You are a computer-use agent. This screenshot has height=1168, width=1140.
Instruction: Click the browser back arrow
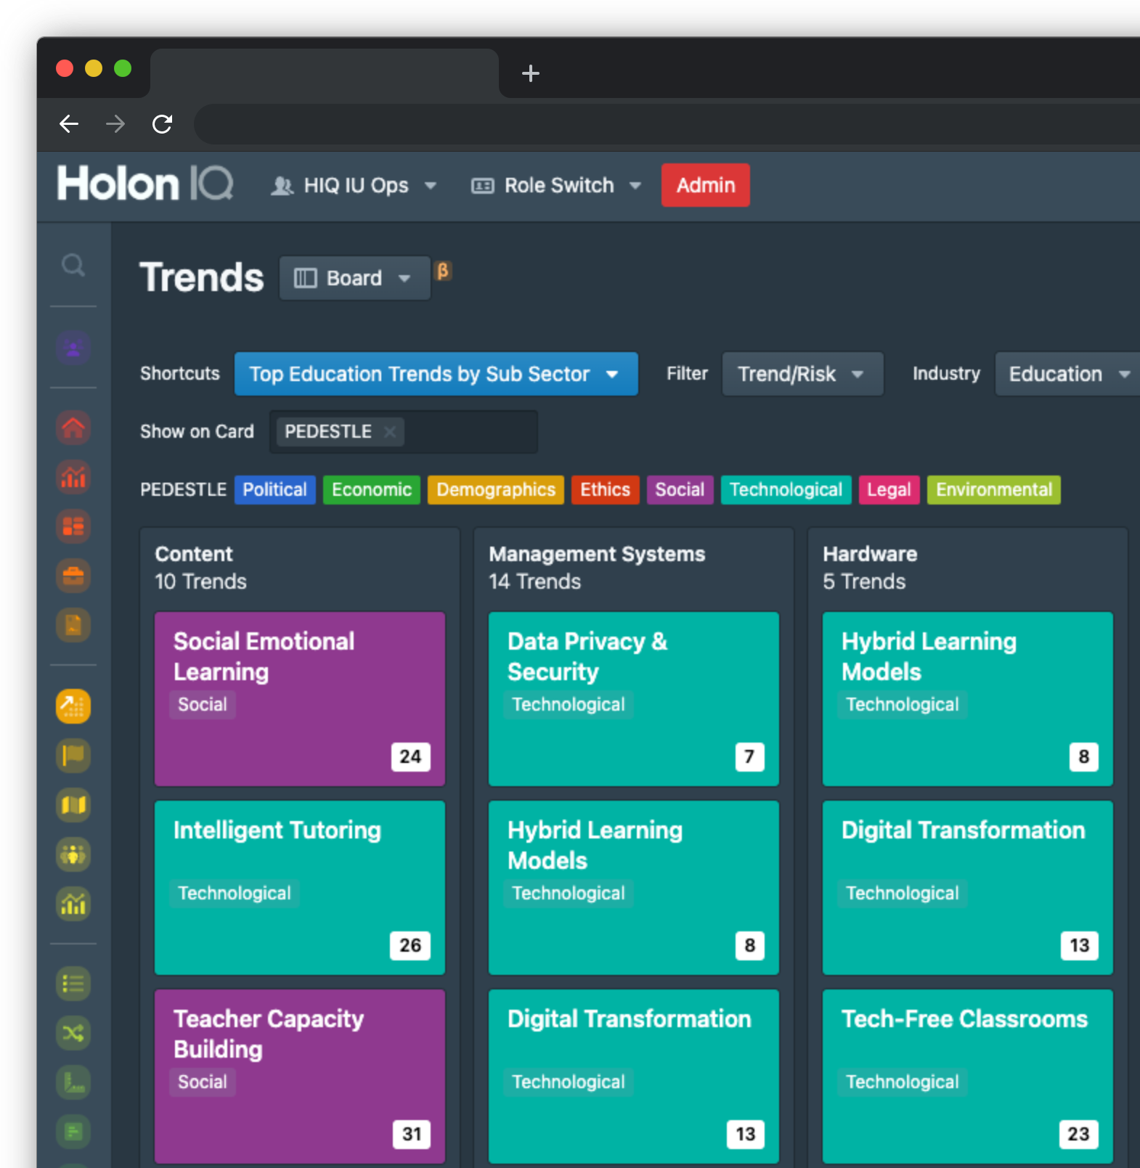[x=69, y=124]
